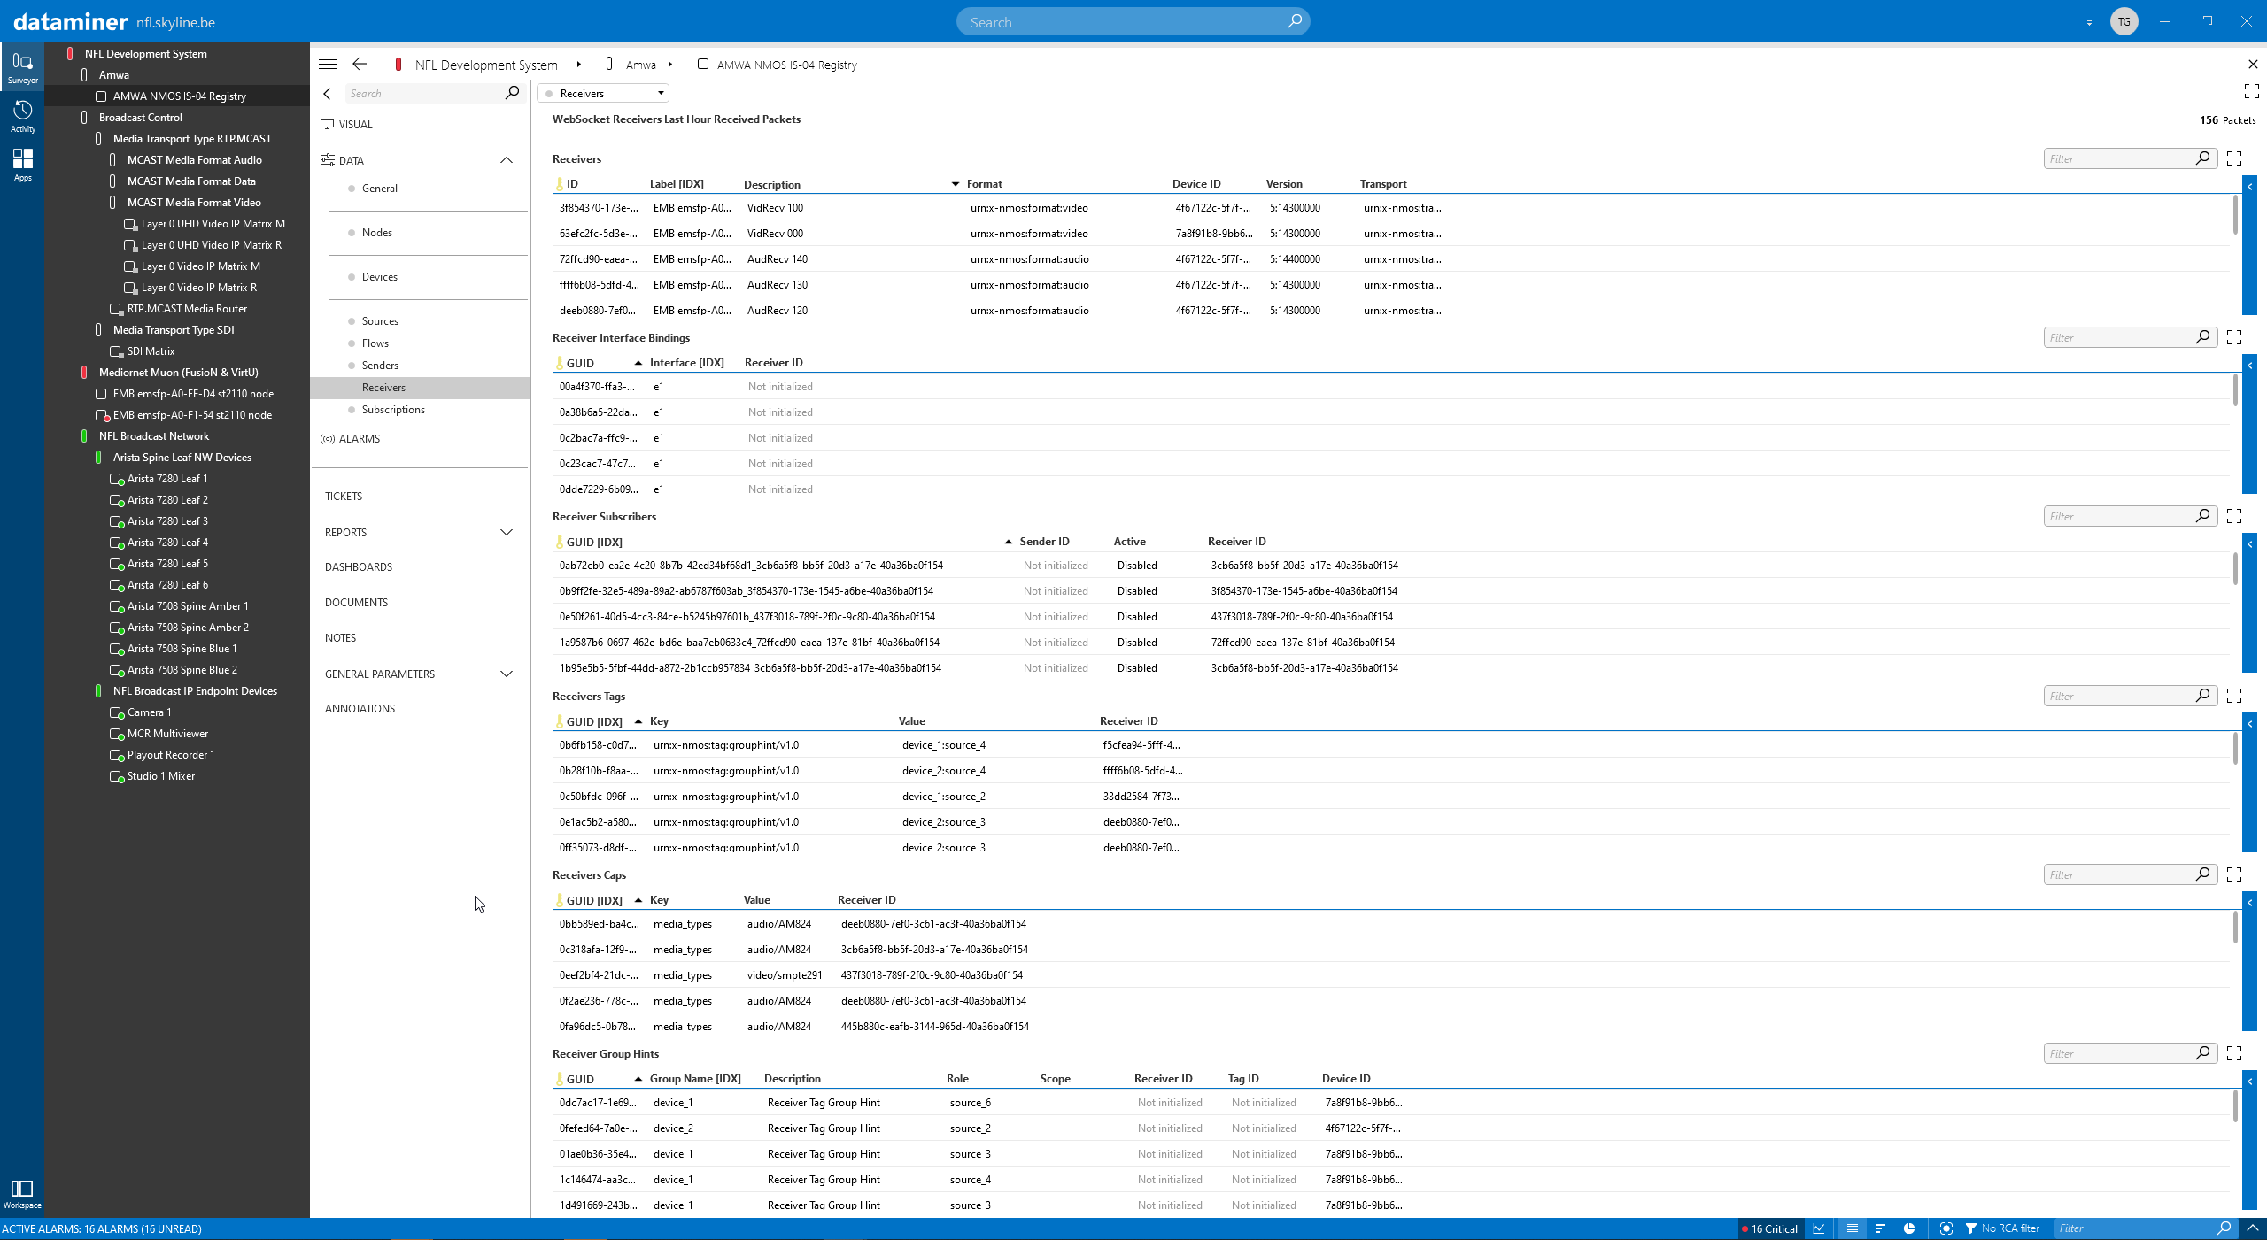Select EMB emsfp-A0-F1-54 st2110 node
Image resolution: width=2267 pixels, height=1240 pixels.
[x=192, y=415]
